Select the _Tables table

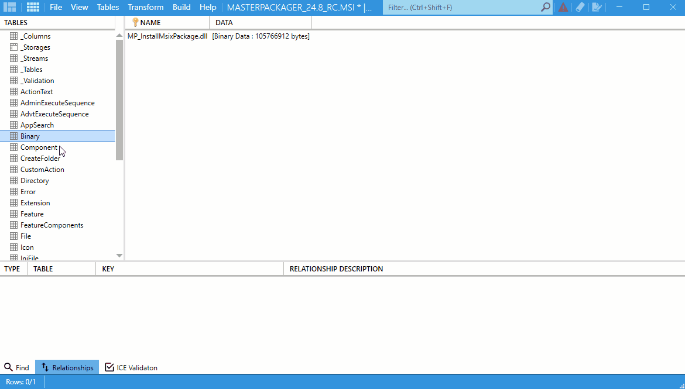point(32,70)
